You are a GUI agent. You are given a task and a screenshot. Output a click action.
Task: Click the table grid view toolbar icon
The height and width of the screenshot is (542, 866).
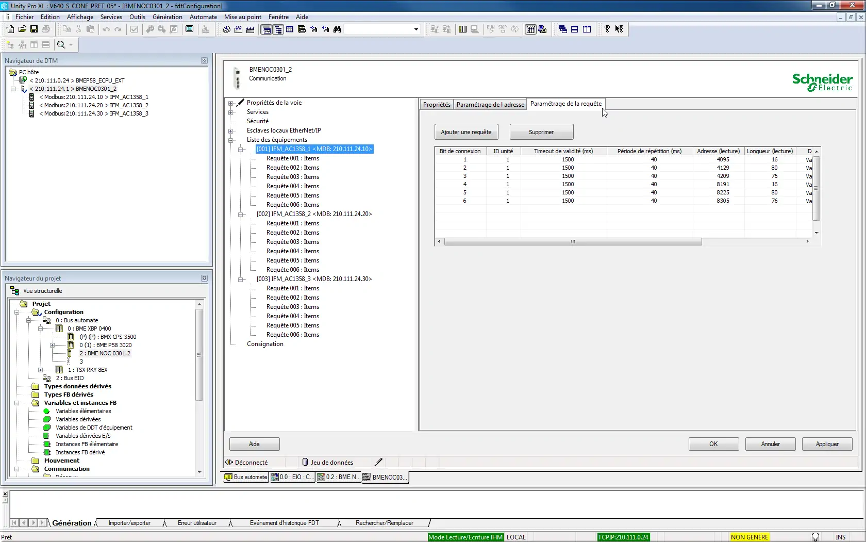tap(290, 29)
